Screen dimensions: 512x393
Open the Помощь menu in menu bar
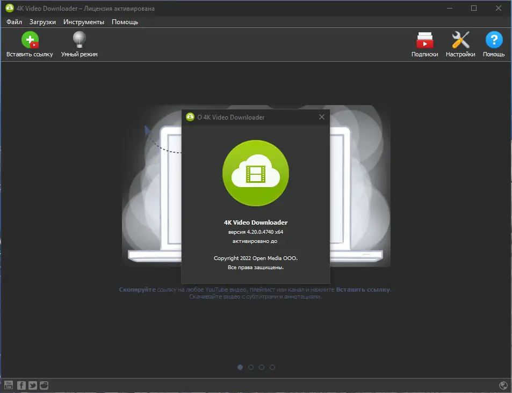tap(124, 22)
